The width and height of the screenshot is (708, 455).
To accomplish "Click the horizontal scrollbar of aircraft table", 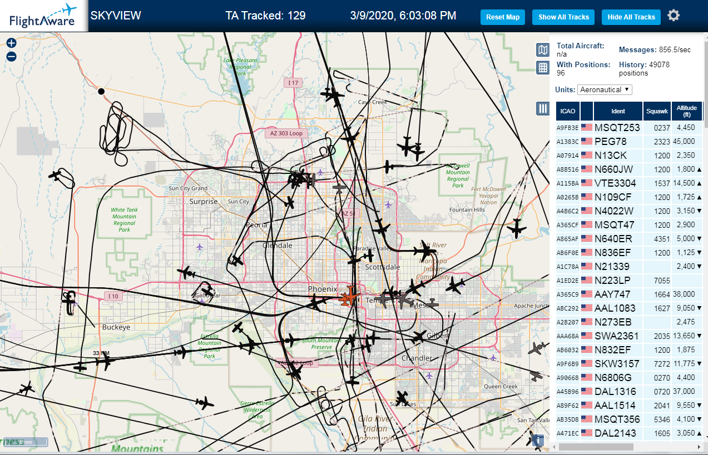I will click(x=596, y=447).
